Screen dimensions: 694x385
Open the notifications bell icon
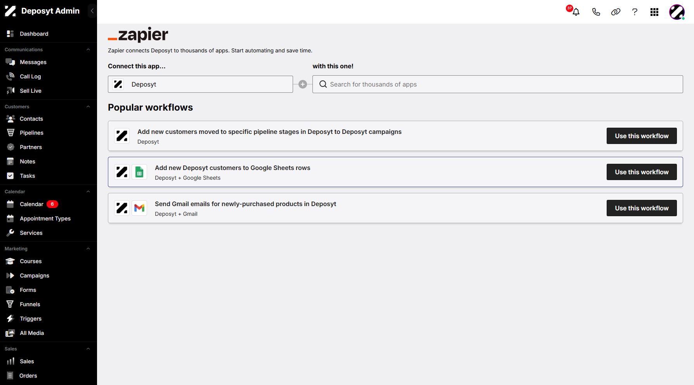pos(576,12)
